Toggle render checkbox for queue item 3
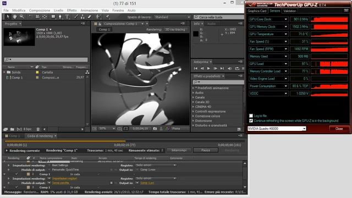This screenshot has width=352, height=198. 16,187
